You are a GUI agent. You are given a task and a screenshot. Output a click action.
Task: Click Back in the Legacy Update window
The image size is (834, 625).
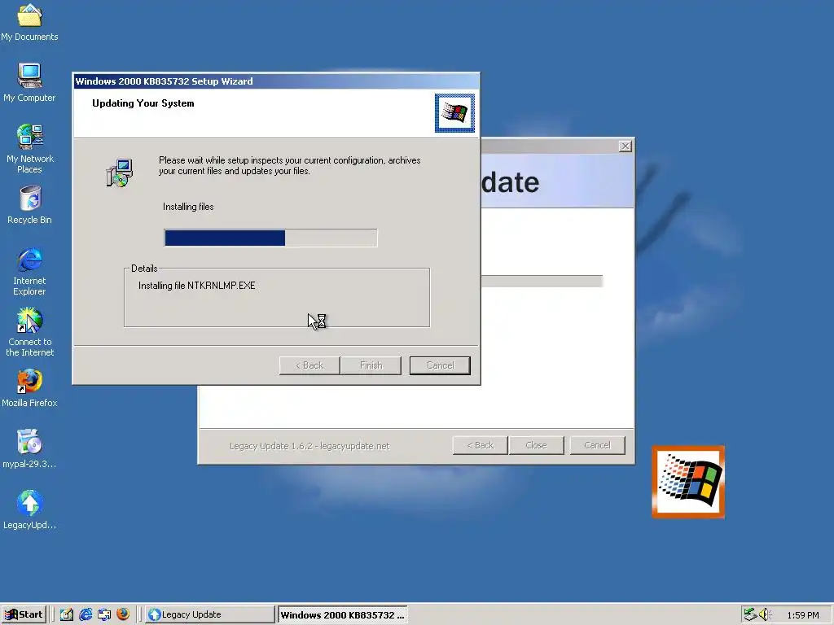pyautogui.click(x=481, y=445)
